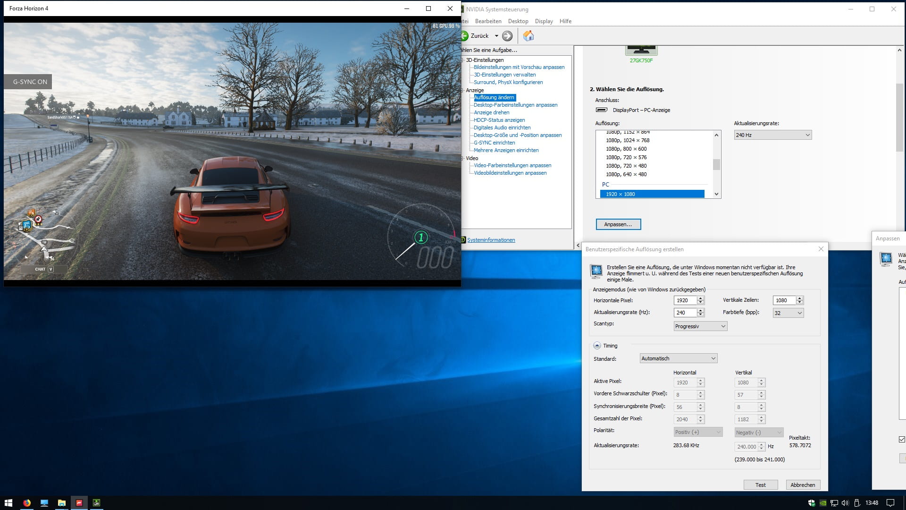The image size is (906, 510).
Task: Click the Abbrechen button
Action: 803,485
